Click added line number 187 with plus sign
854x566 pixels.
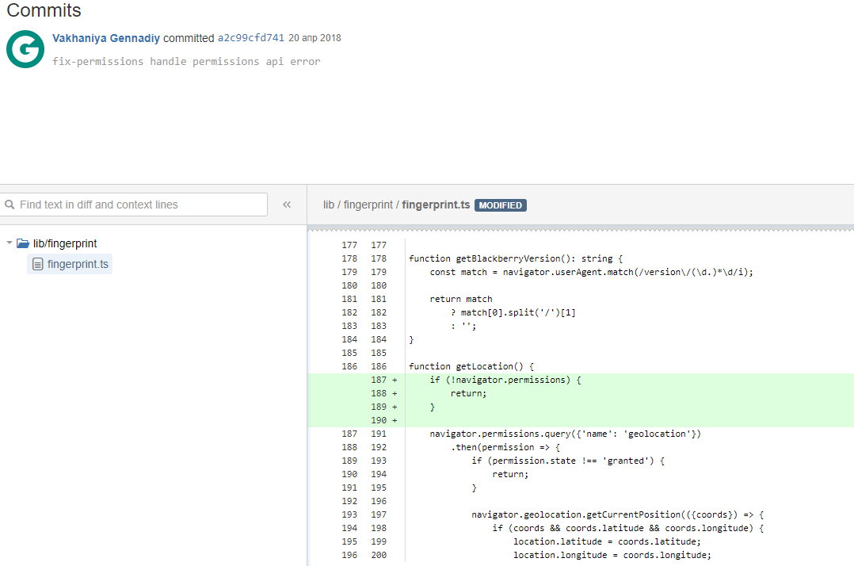(383, 380)
